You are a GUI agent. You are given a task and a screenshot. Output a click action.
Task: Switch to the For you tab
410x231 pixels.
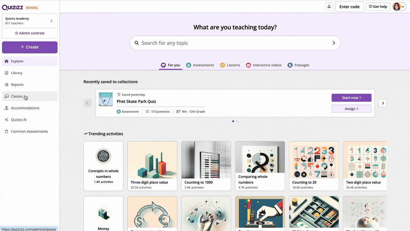(x=170, y=65)
